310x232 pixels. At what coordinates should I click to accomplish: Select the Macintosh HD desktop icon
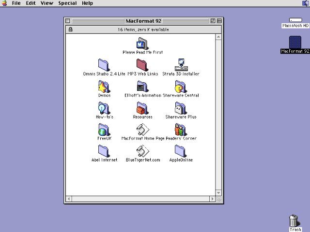[x=295, y=20]
